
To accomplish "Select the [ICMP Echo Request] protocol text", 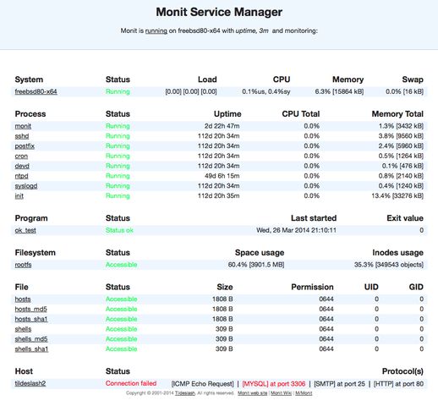I will (202, 384).
